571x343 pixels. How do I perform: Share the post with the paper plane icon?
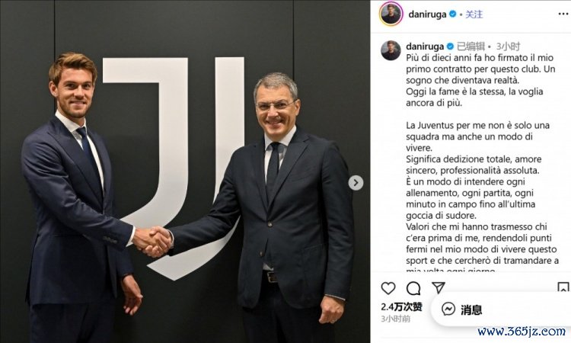pos(439,287)
